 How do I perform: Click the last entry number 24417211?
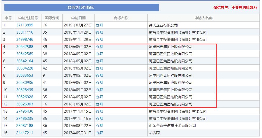(25, 133)
